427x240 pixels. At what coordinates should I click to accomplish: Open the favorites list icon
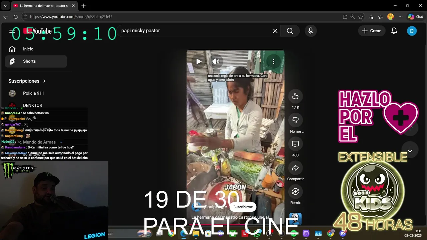tap(381, 17)
